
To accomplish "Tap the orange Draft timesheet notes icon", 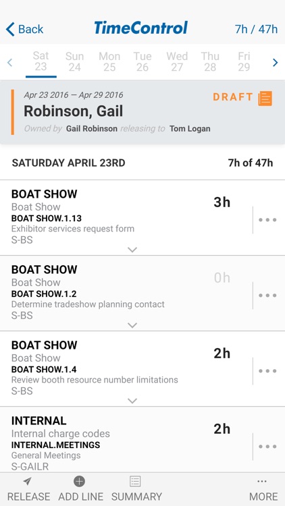I will (265, 98).
